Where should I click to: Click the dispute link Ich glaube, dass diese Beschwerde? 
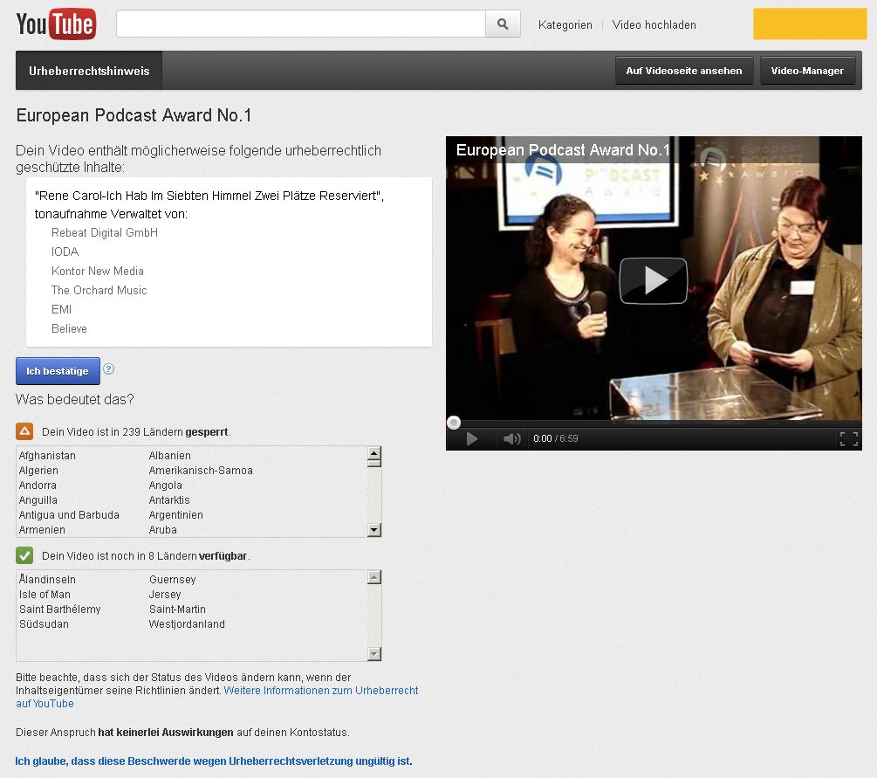tap(213, 761)
